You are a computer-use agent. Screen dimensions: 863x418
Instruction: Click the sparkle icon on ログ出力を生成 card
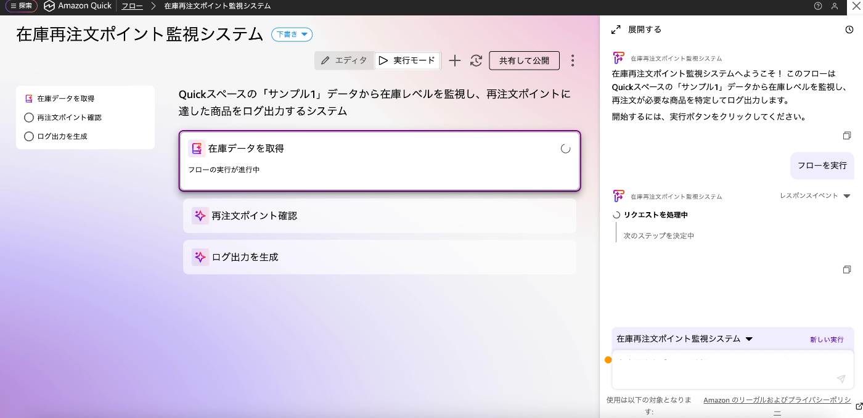tap(200, 257)
